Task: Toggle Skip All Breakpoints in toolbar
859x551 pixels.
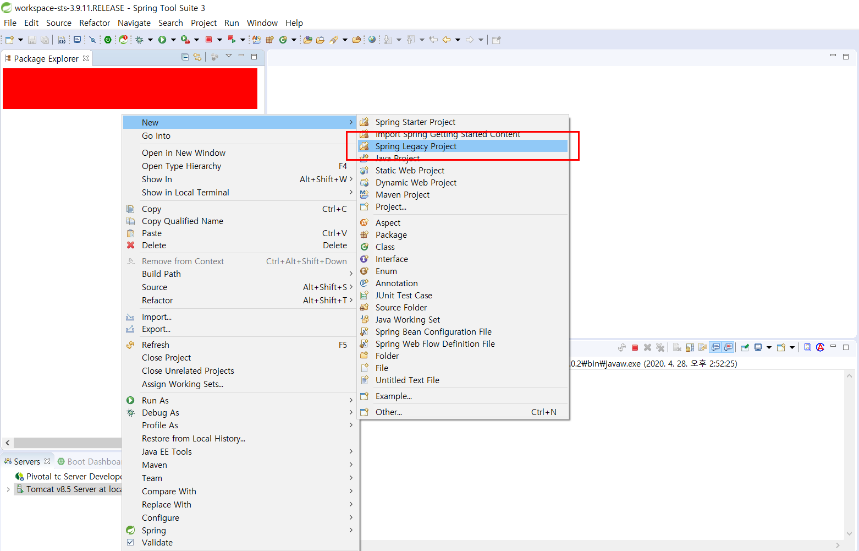Action: [92, 40]
